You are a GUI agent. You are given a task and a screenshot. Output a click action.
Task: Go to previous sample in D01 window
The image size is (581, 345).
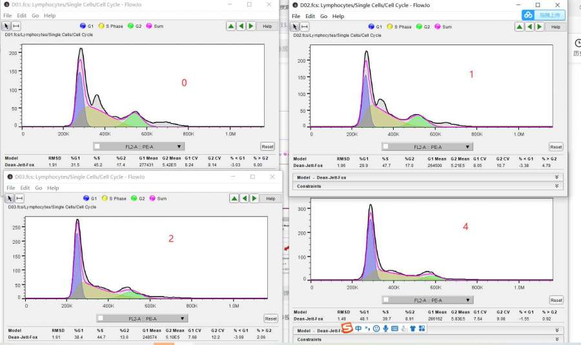(x=241, y=26)
